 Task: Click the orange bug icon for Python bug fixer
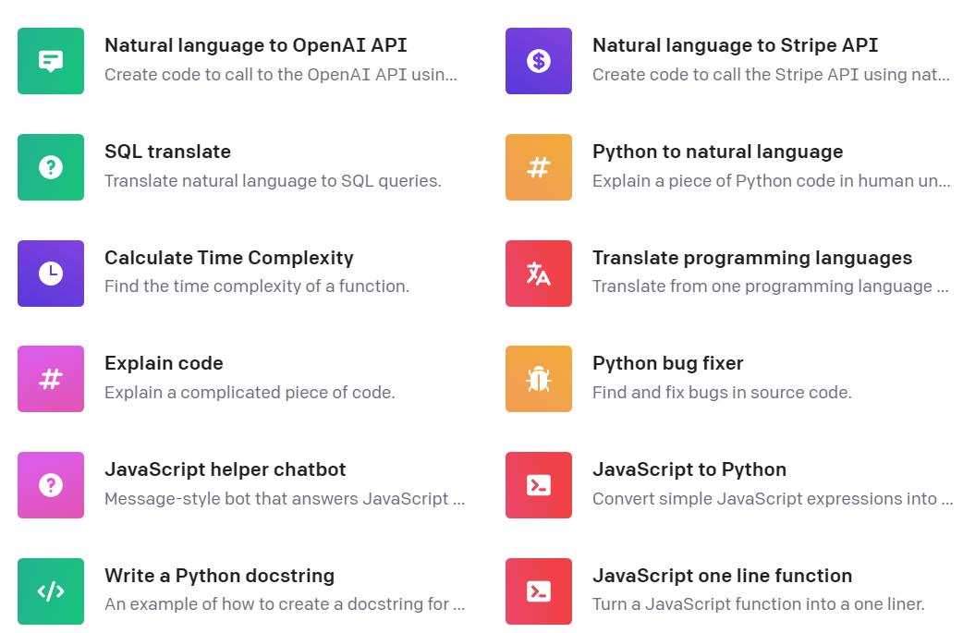coord(539,379)
